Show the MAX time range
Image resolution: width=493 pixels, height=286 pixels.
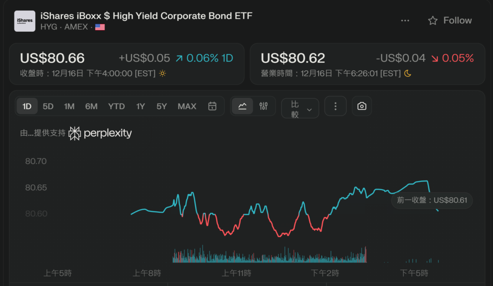(187, 106)
